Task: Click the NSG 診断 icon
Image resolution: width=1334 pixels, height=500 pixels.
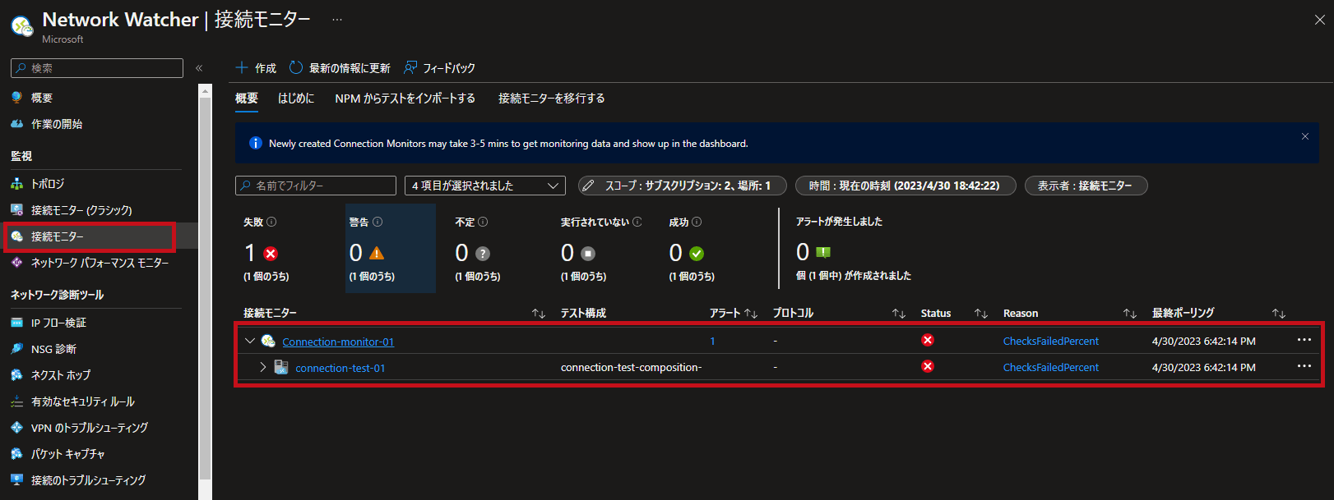Action: coord(17,349)
